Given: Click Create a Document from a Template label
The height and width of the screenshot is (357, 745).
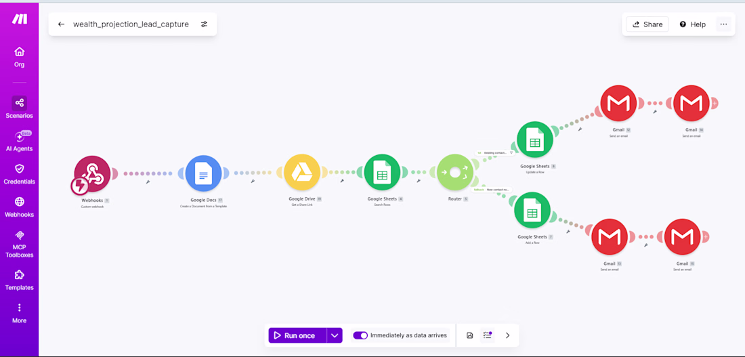Looking at the screenshot, I should click(x=203, y=207).
